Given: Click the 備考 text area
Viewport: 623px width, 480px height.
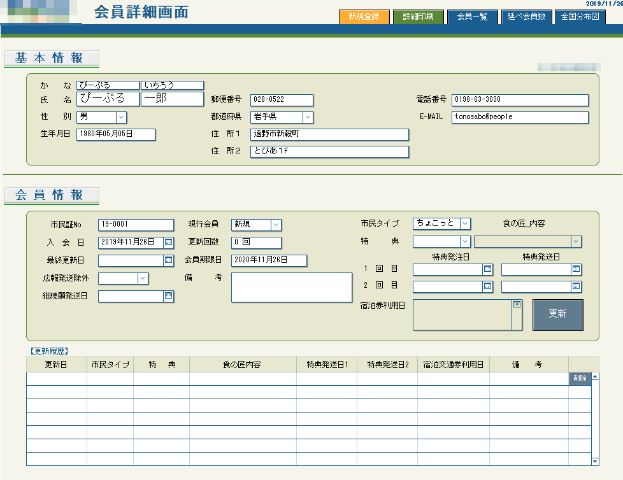Looking at the screenshot, I should tap(292, 288).
